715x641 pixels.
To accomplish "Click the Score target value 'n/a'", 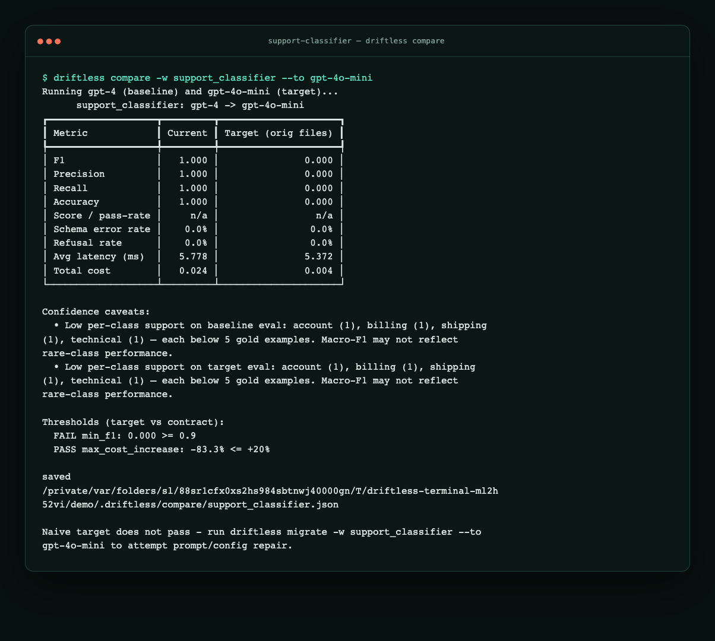I will tap(324, 215).
